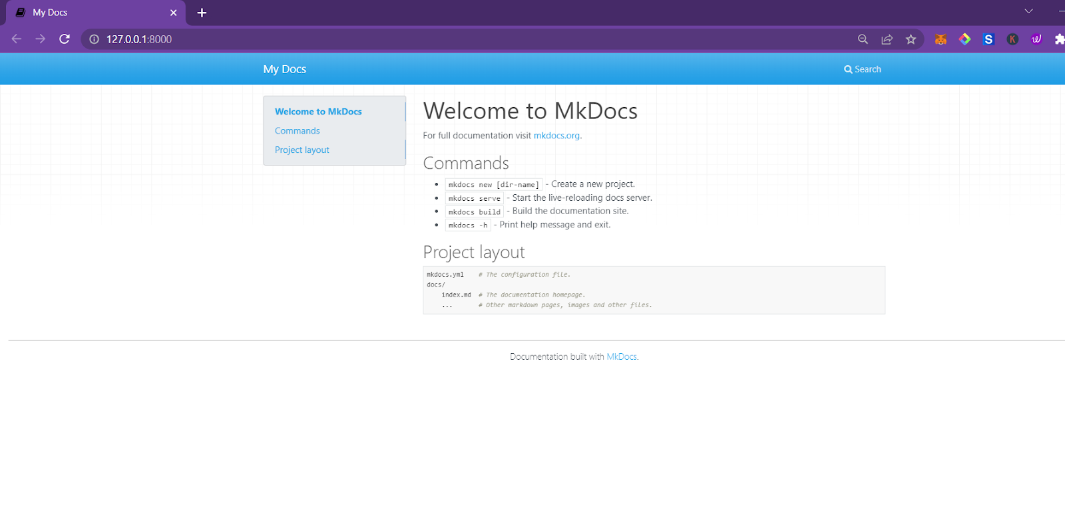This screenshot has width=1065, height=524.
Task: Open the zoom magnifier icon in the address bar
Action: [863, 39]
